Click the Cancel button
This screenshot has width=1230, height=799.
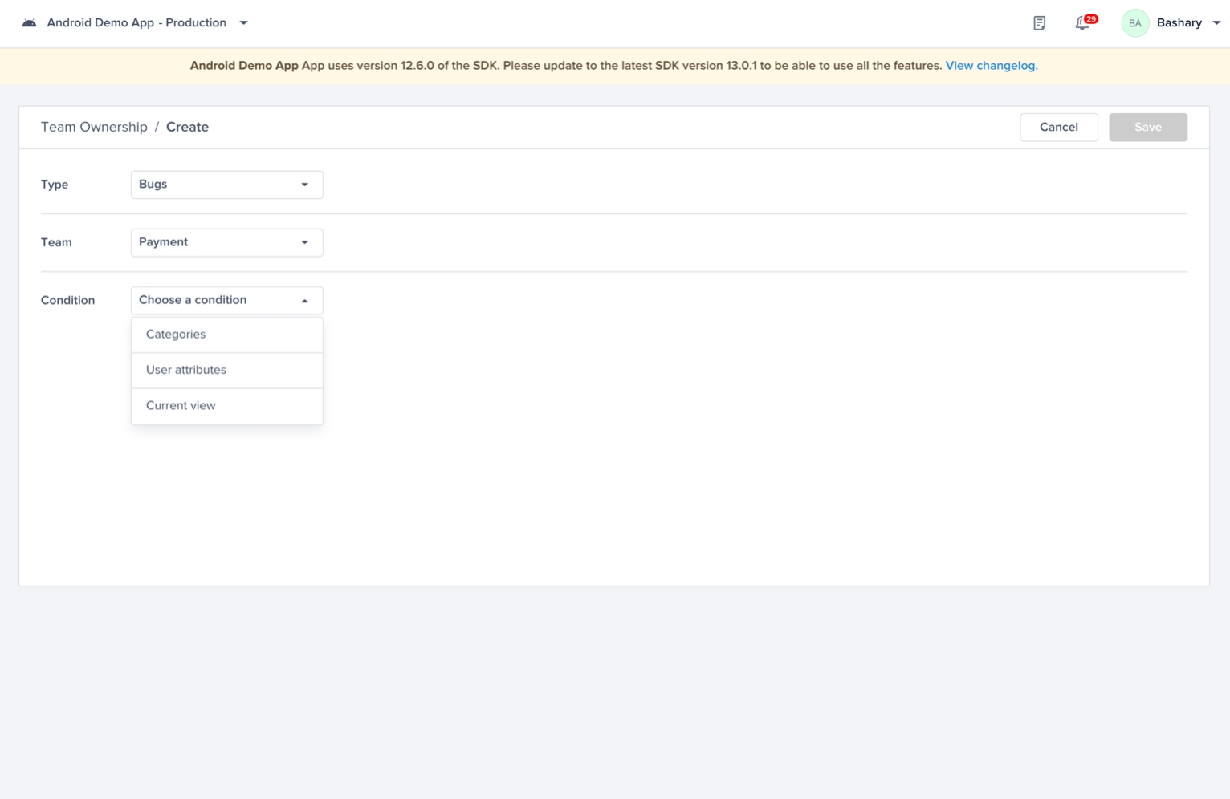tap(1058, 127)
